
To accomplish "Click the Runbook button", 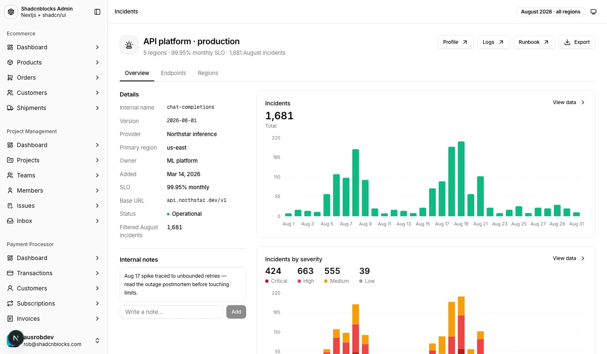I will [534, 42].
